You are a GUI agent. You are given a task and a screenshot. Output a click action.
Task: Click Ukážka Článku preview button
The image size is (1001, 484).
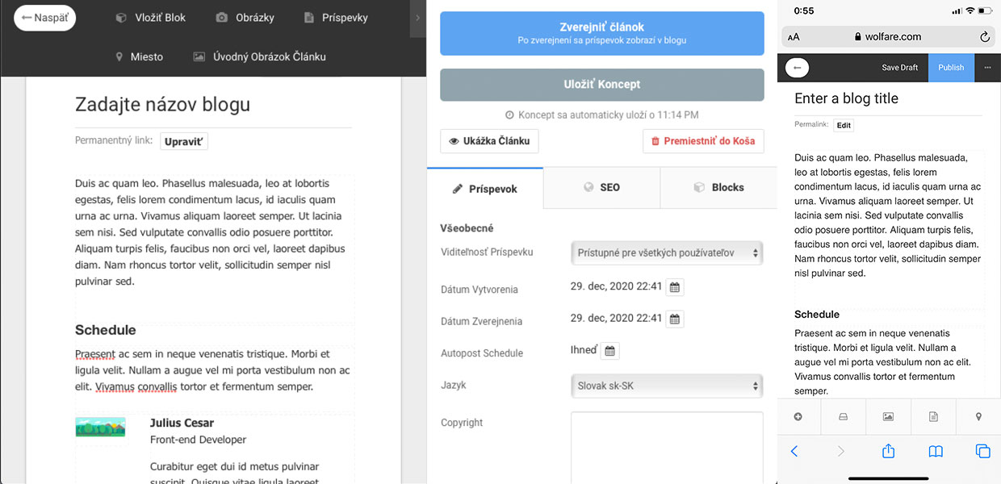(489, 141)
